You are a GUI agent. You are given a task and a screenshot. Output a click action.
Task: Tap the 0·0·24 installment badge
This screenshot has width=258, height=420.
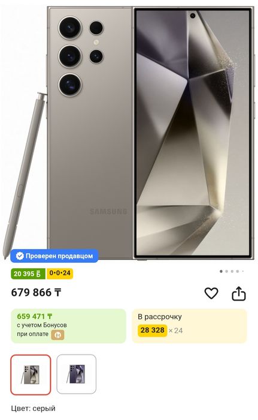(60, 274)
